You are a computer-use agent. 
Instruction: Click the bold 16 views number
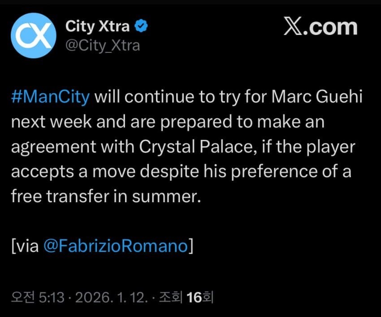(194, 297)
